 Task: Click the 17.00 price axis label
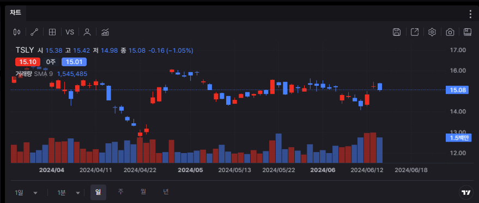coord(458,50)
